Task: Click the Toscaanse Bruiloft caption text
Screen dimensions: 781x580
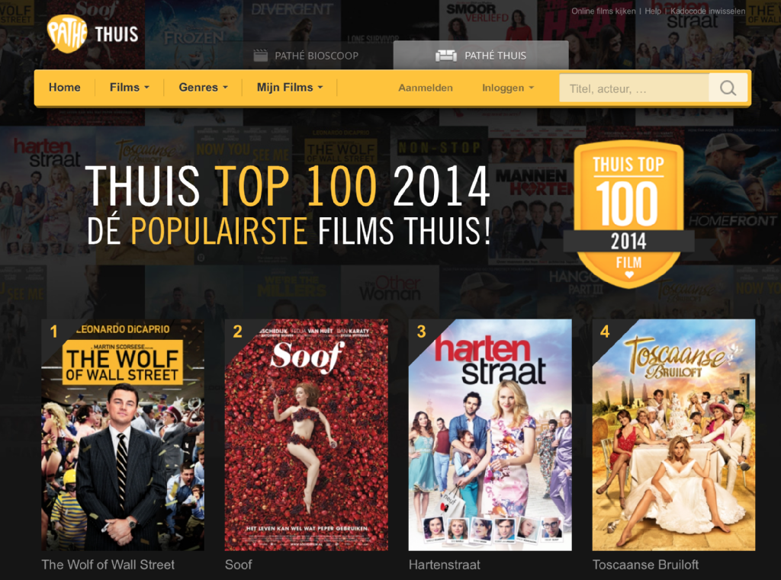Action: [x=645, y=565]
